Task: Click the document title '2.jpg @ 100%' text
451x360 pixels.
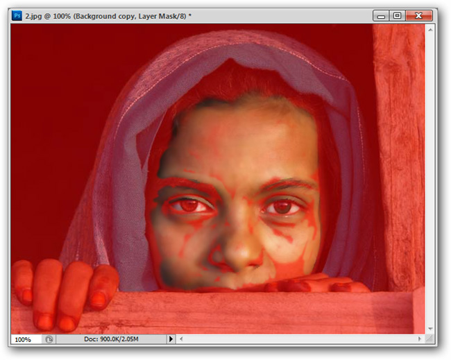Action: (x=48, y=17)
